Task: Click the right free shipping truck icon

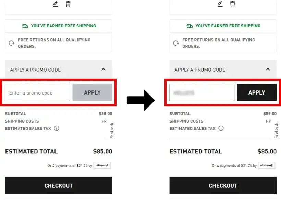Action: coord(190,26)
